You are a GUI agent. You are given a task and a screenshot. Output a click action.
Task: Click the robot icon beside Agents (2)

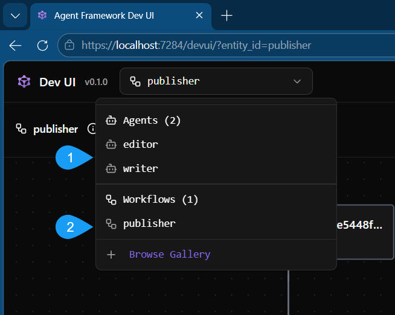tap(111, 121)
